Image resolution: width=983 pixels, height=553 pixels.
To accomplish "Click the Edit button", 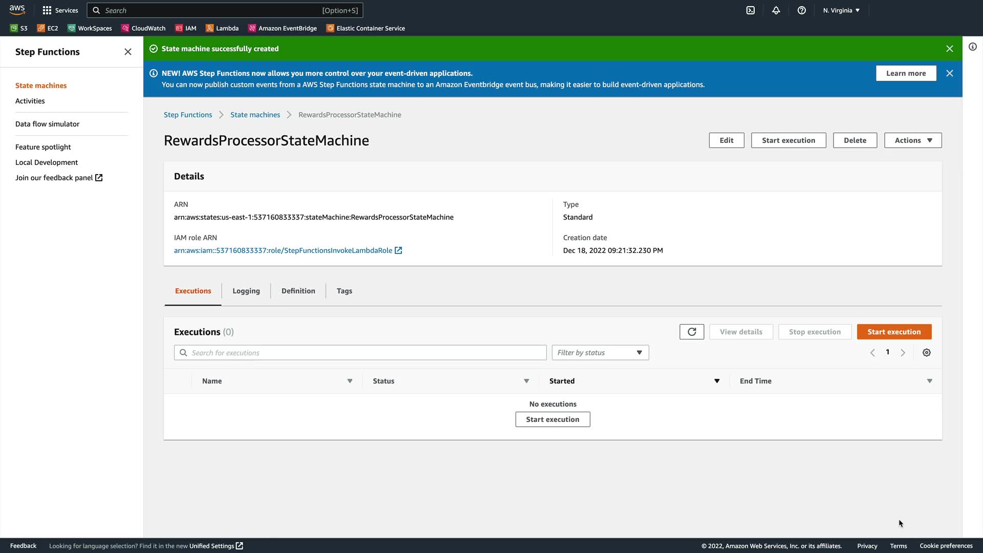I will point(726,140).
